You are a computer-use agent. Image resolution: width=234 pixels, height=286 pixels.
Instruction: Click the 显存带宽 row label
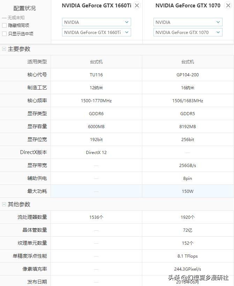pos(37,165)
